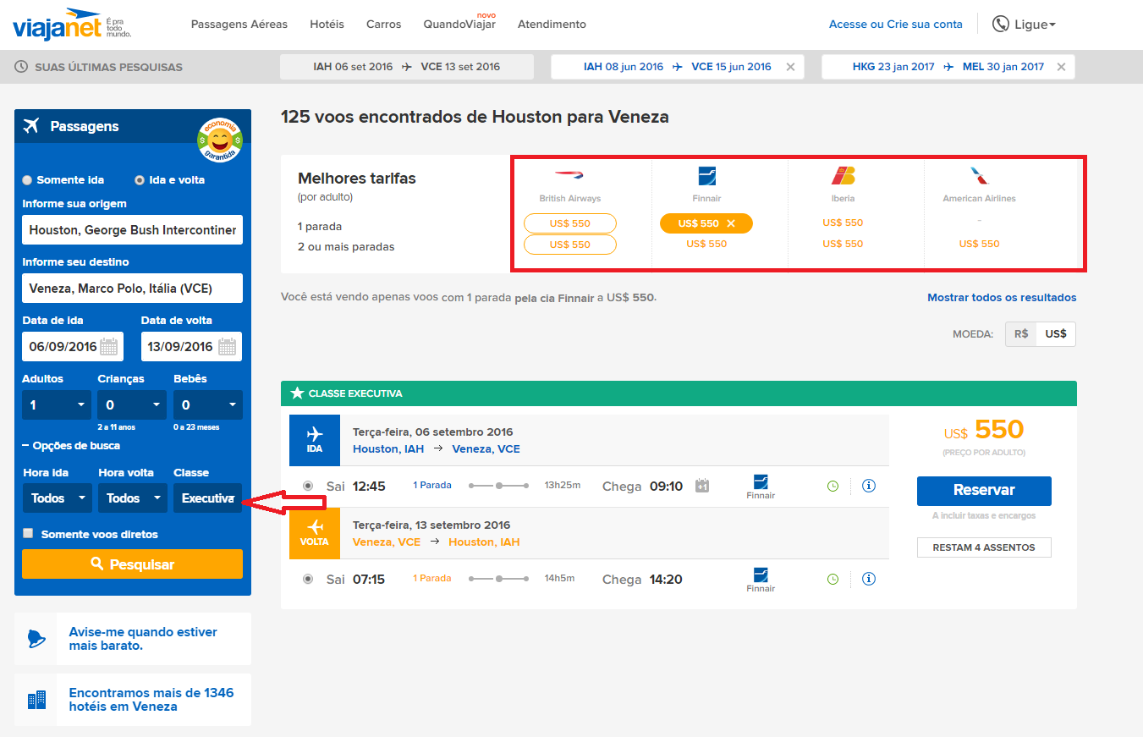
Task: Click the Pesquisar search button
Action: click(x=132, y=564)
